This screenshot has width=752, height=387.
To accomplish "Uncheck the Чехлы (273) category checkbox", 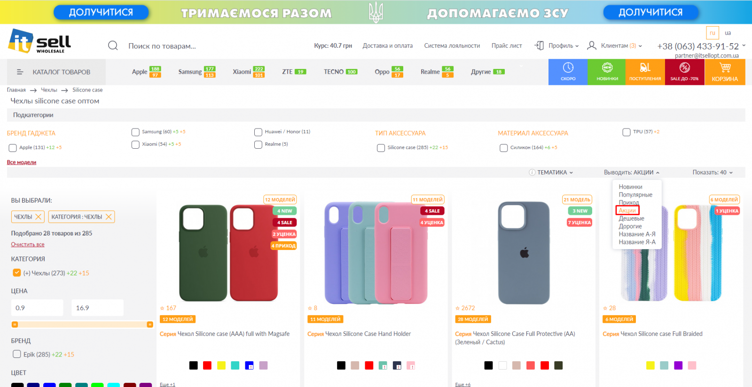I will click(17, 273).
